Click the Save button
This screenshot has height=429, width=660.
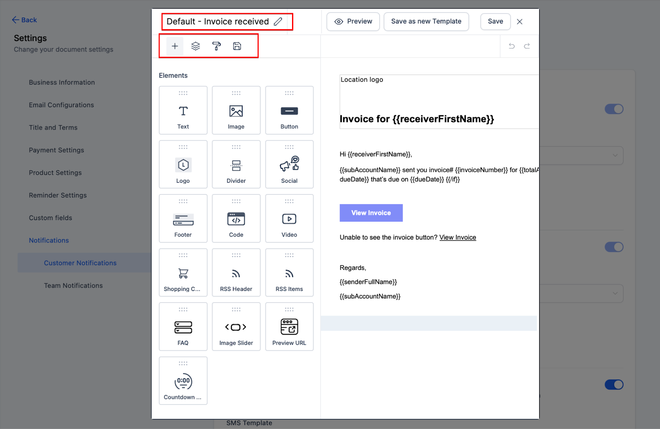(495, 21)
